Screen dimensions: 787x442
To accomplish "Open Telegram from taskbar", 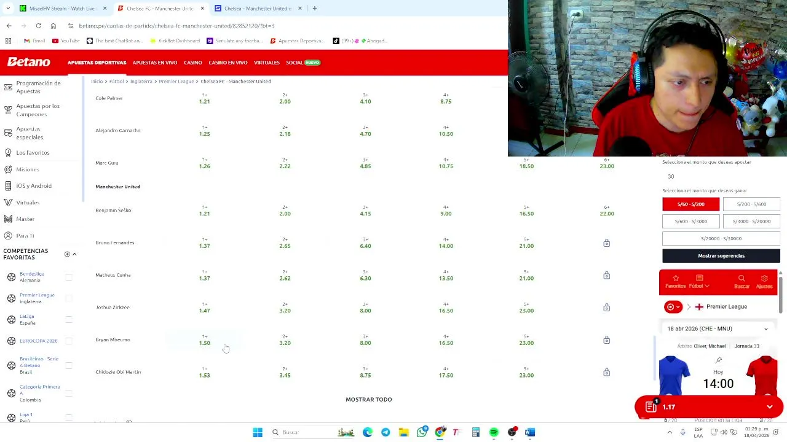I will coord(386,432).
